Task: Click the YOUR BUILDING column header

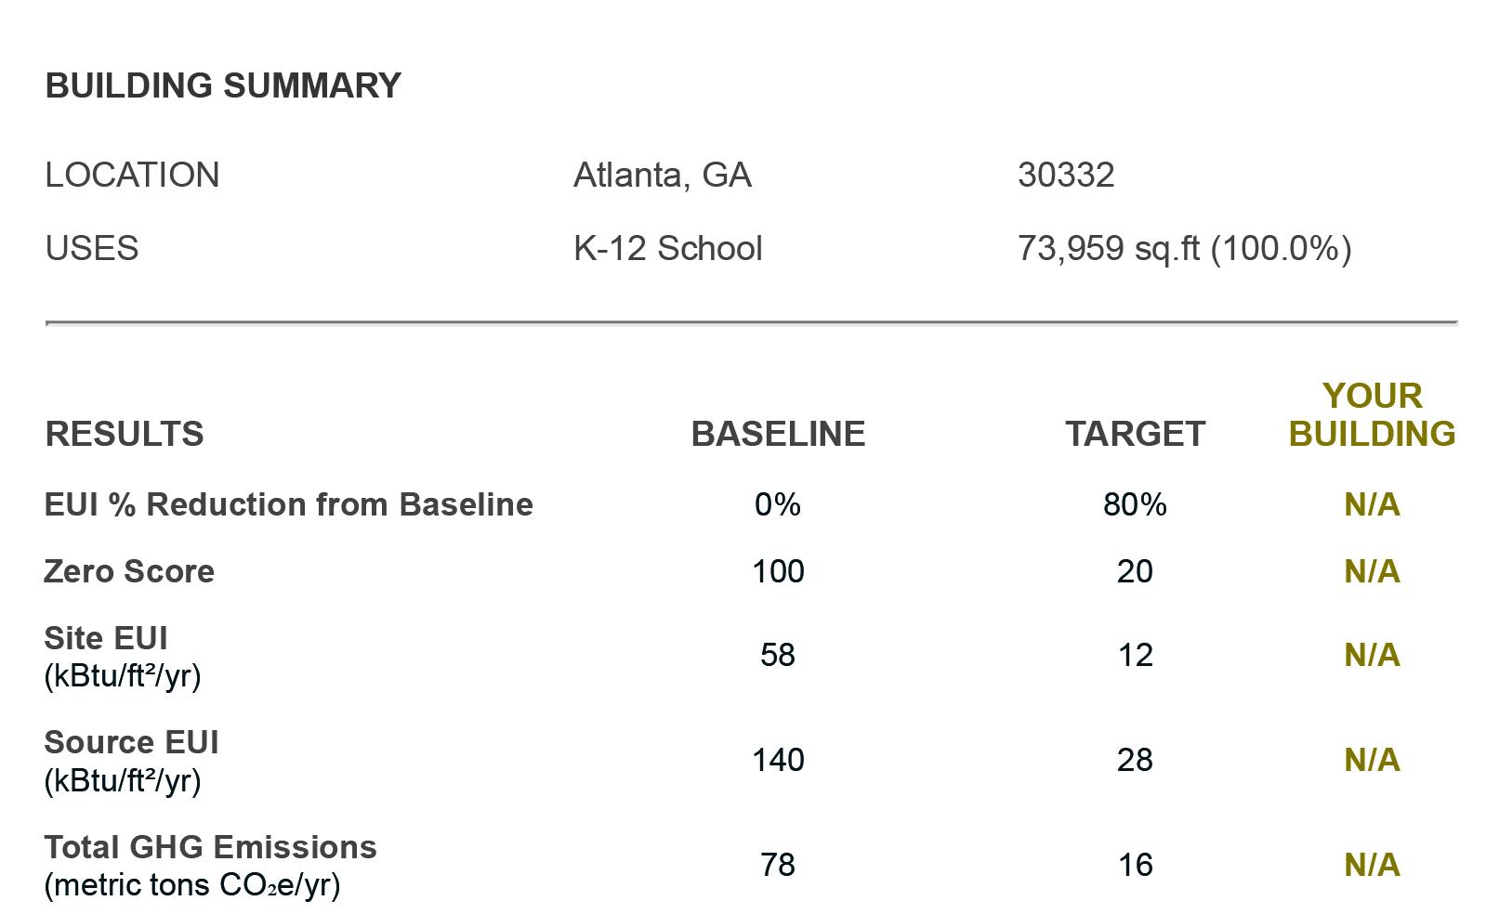Action: (1372, 414)
